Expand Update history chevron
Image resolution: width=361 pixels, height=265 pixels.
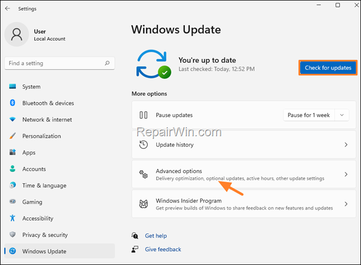(346, 145)
